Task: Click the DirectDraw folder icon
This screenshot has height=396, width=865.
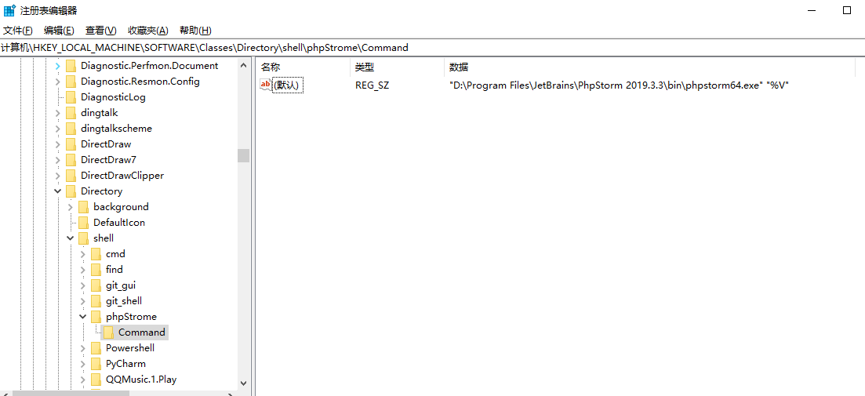Action: click(71, 144)
